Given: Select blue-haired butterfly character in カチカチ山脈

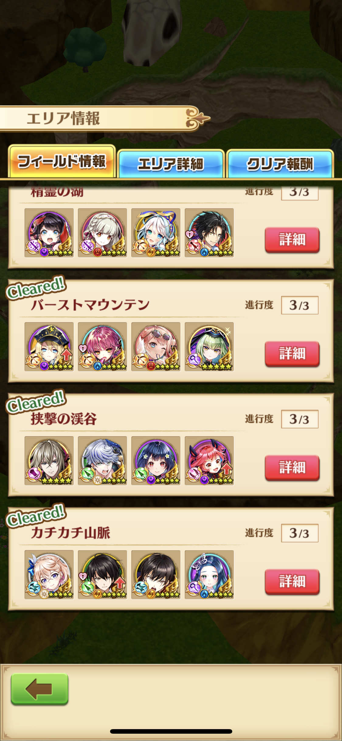Looking at the screenshot, I should 209,575.
